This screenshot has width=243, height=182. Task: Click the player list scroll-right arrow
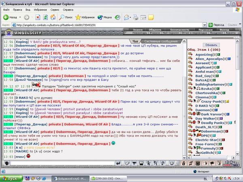(233, 158)
